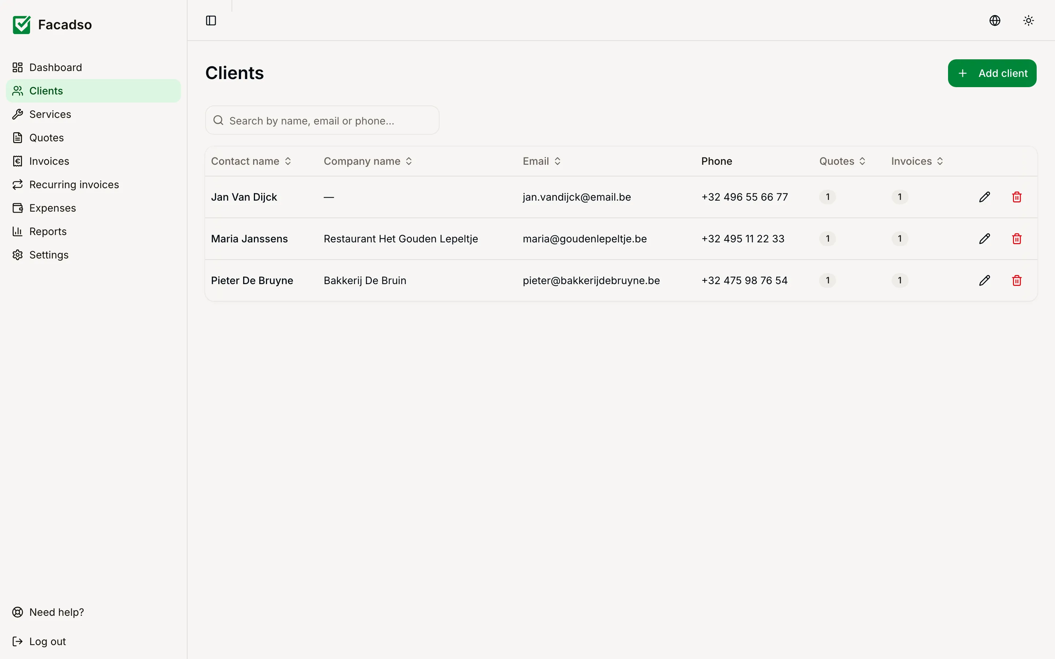Screen dimensions: 1055x659
Task: Open the Invoices section
Action: point(93,161)
